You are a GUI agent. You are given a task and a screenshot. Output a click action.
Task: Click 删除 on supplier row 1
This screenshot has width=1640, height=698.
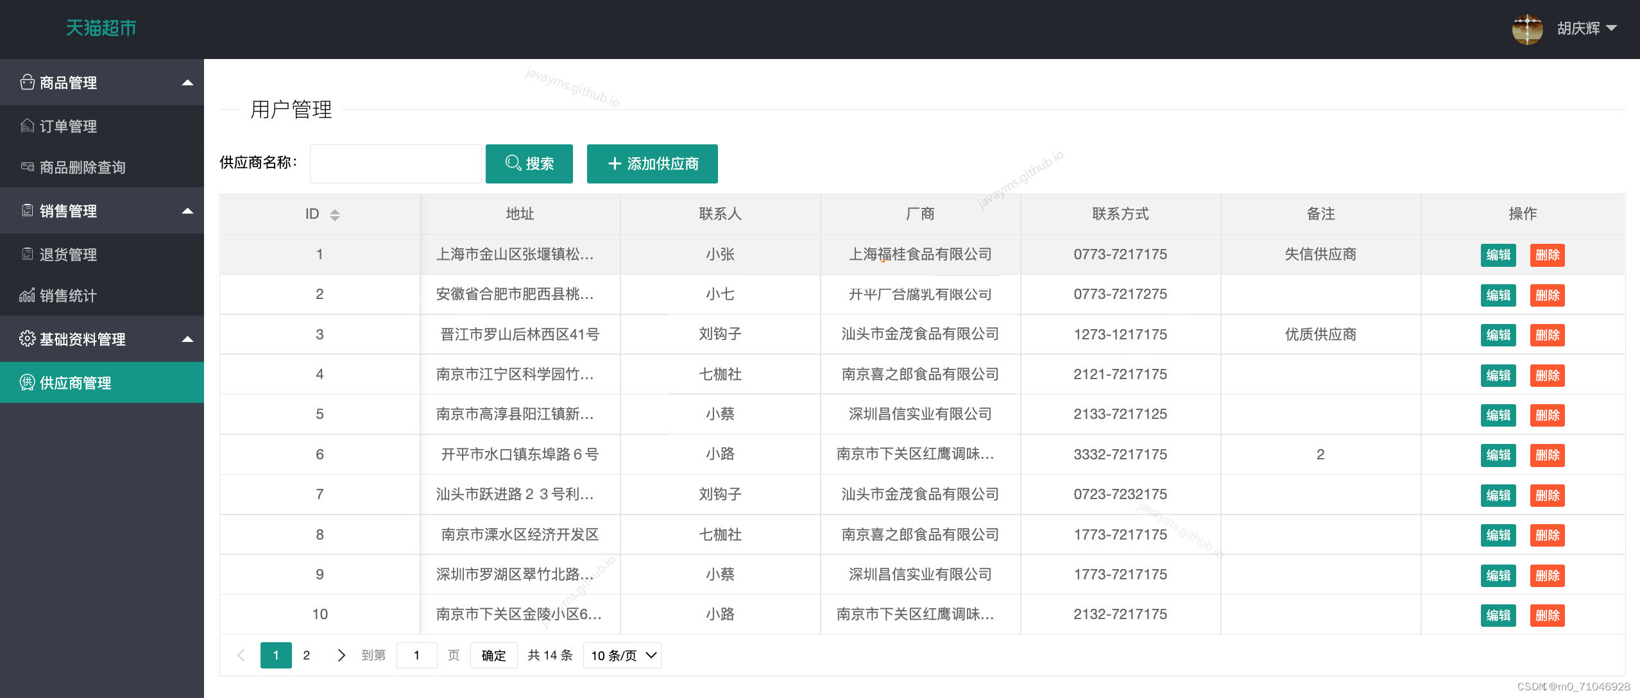pos(1548,255)
